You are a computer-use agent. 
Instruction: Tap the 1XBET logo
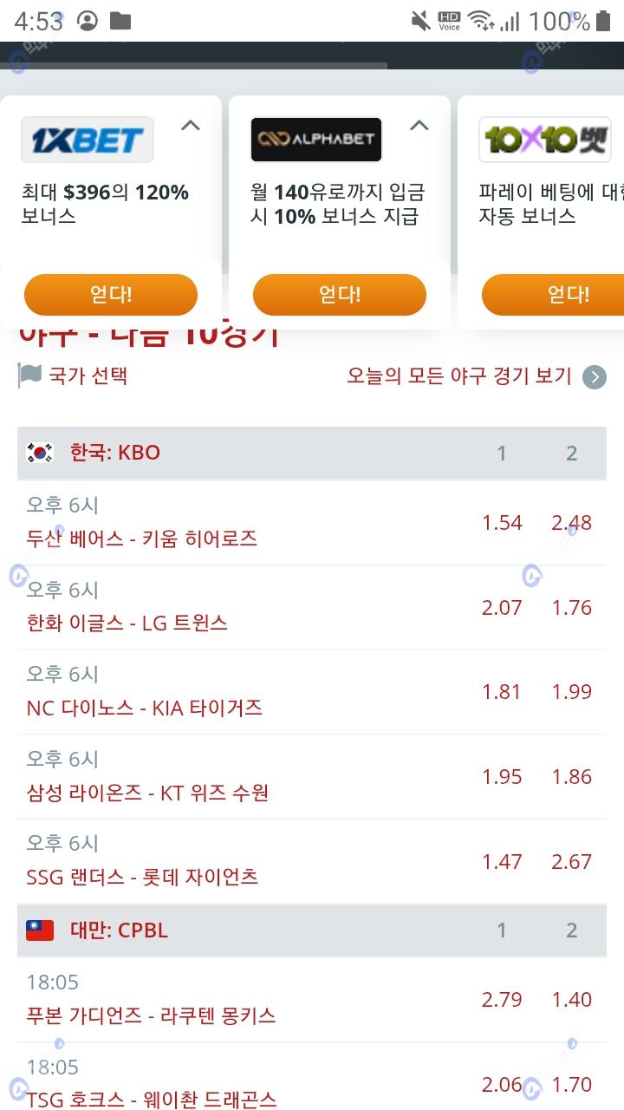88,140
